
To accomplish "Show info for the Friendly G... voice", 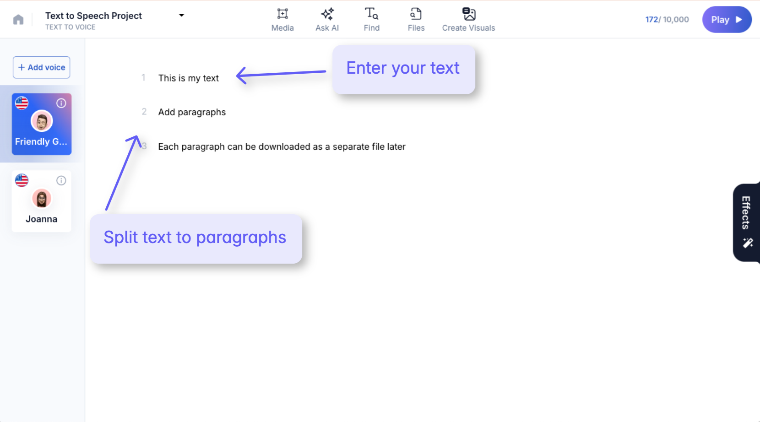I will (61, 103).
